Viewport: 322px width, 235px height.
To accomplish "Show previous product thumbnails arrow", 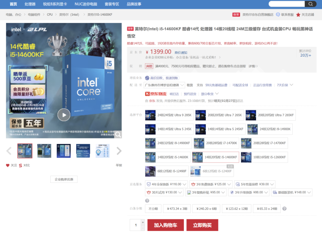I will 9,151.
